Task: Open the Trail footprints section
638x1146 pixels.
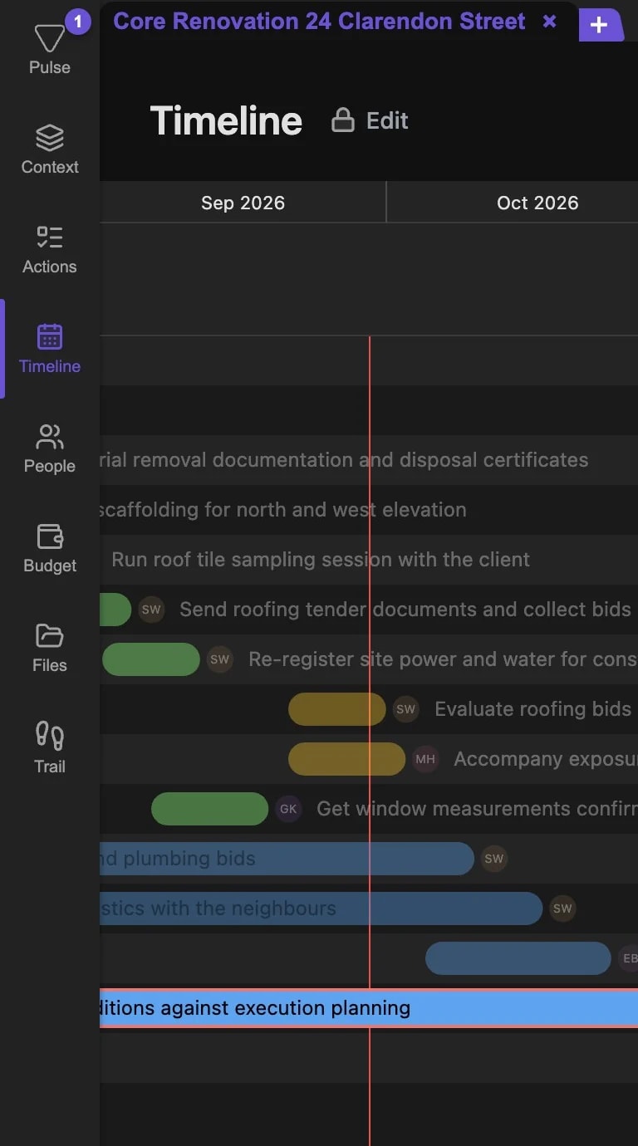Action: (x=50, y=747)
